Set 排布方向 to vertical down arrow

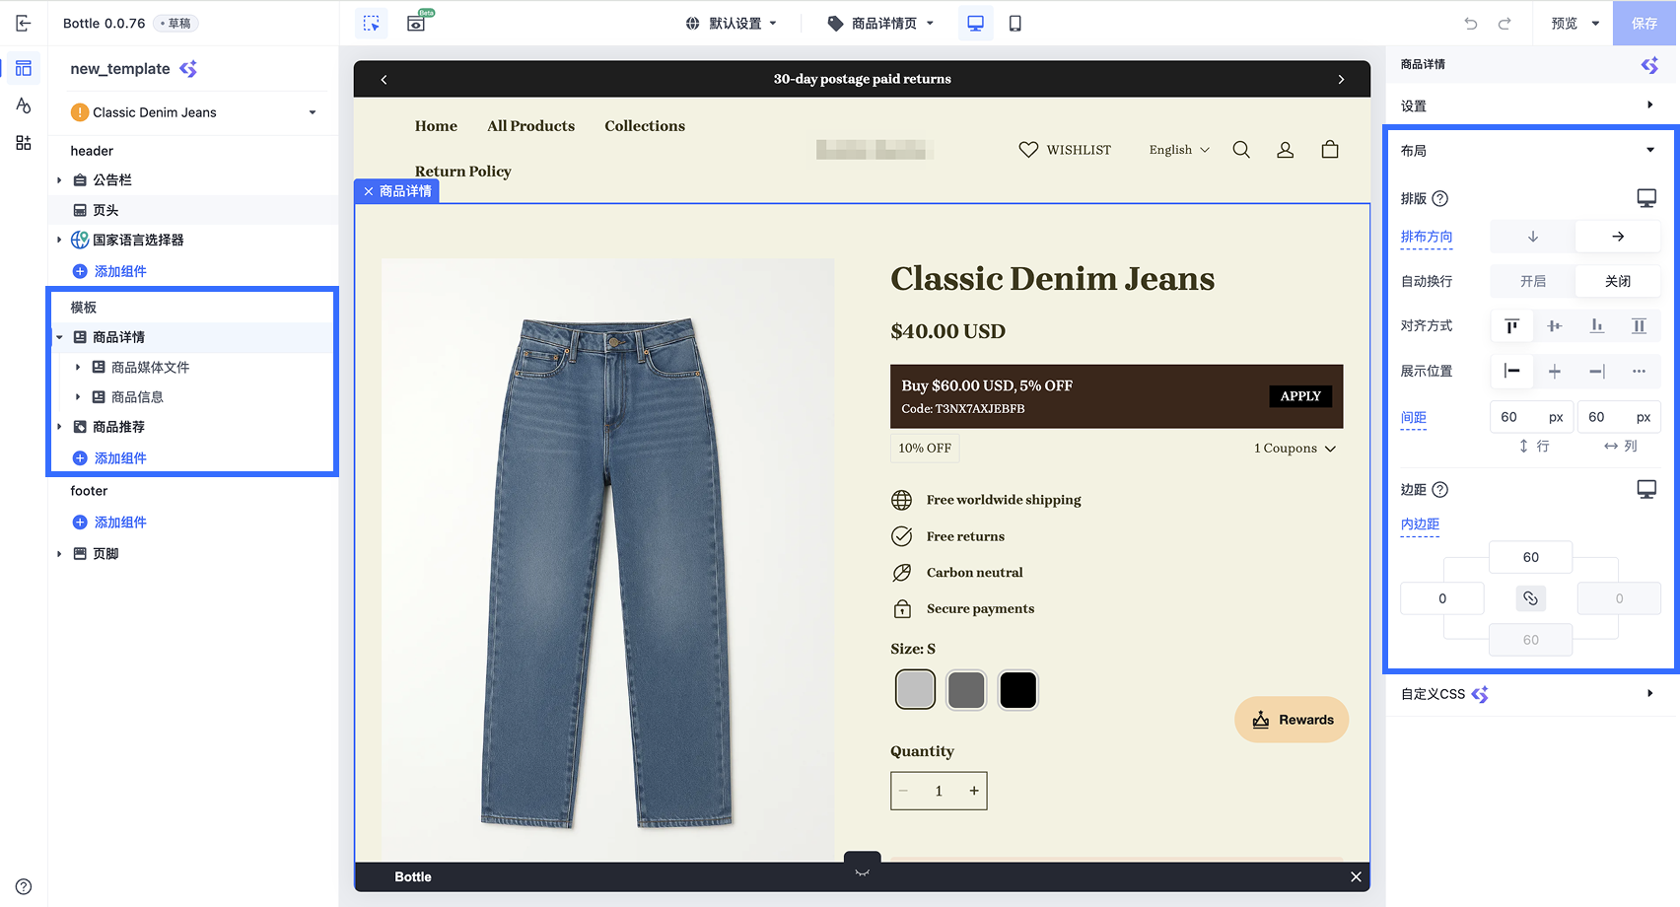(x=1532, y=237)
